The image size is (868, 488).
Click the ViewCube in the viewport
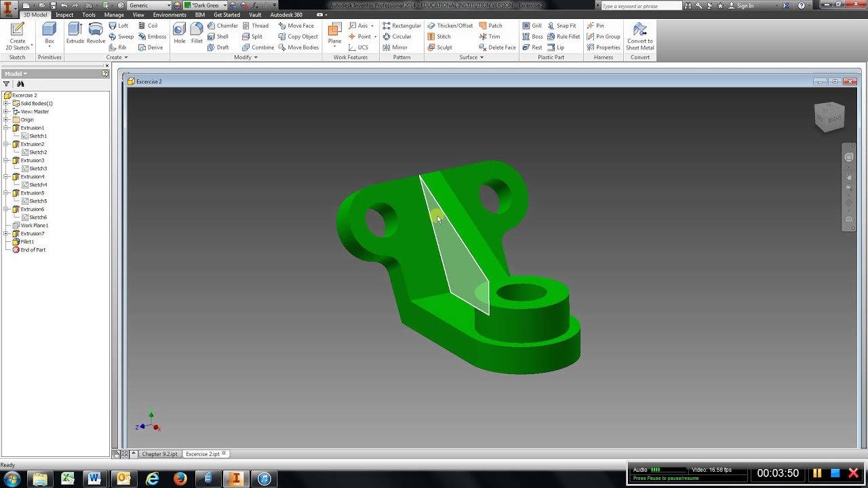point(829,117)
